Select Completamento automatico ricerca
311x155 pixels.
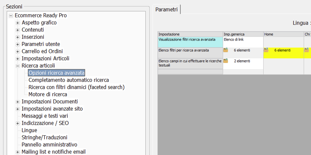(68, 80)
